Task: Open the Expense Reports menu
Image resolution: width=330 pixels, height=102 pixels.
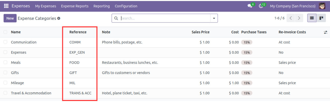Action: 75,6
